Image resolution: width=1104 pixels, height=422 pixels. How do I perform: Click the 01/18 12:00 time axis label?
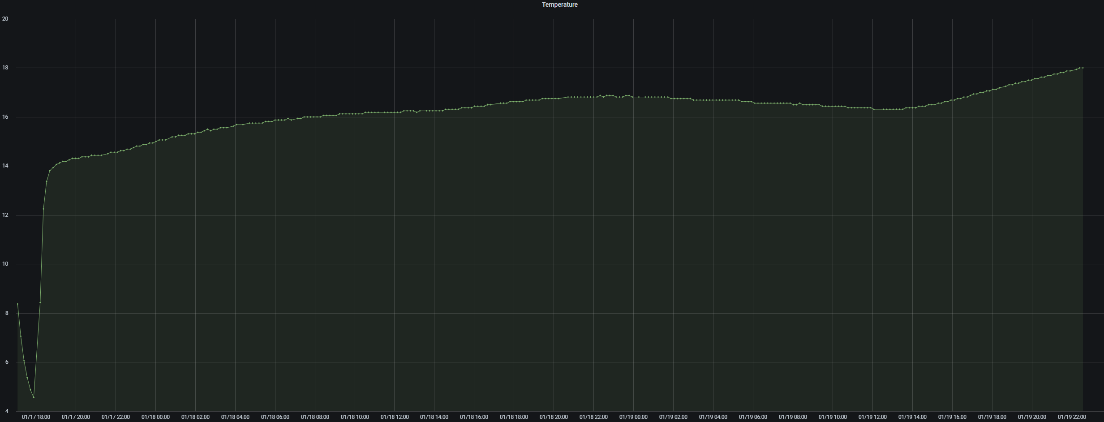[395, 417]
